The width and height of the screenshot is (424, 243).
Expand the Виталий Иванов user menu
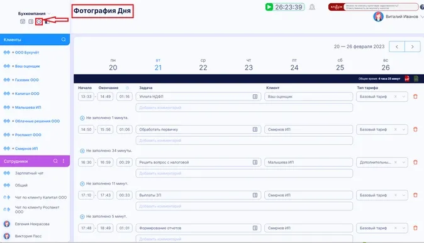click(x=422, y=17)
